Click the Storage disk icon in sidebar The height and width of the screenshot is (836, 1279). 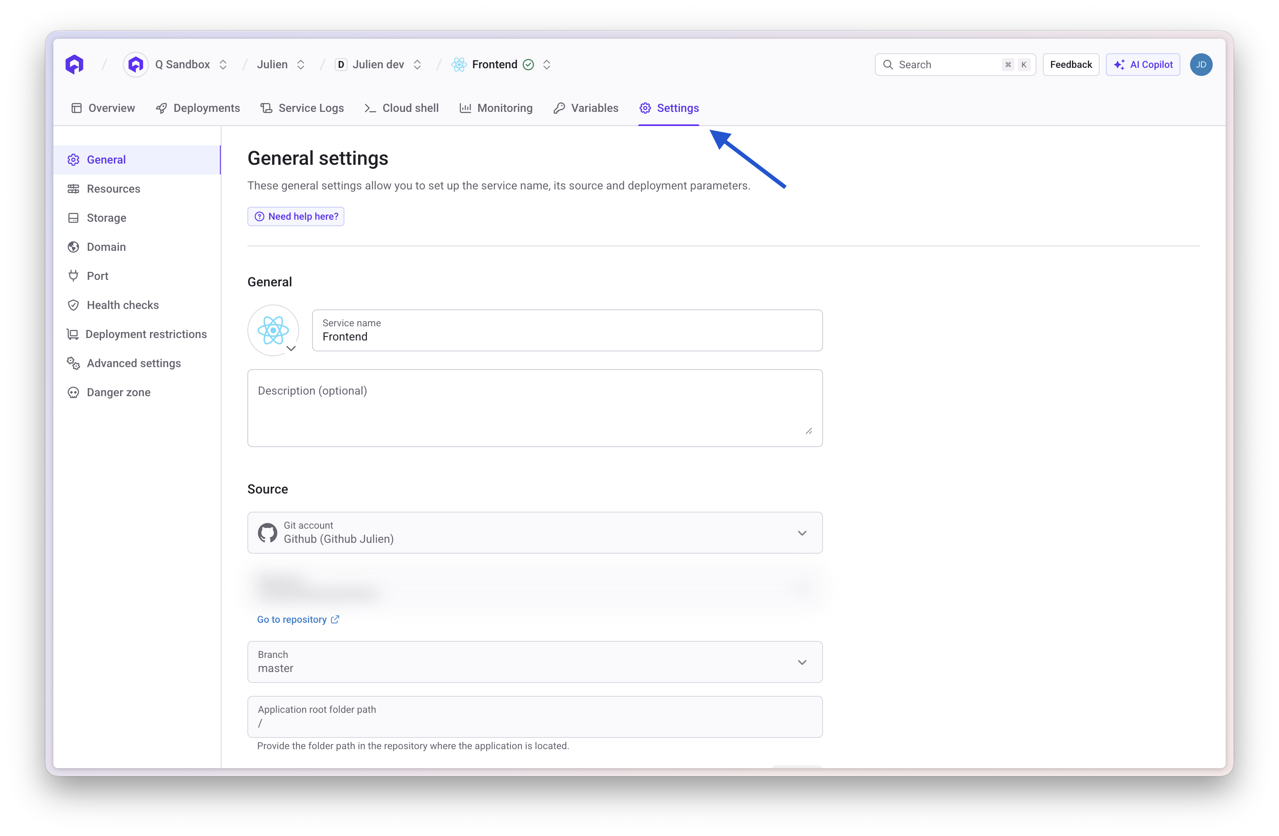click(73, 217)
